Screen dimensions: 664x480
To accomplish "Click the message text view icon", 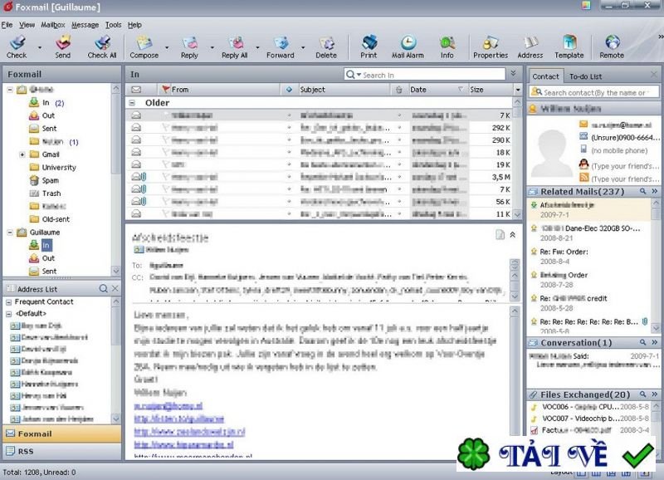I will tap(500, 235).
